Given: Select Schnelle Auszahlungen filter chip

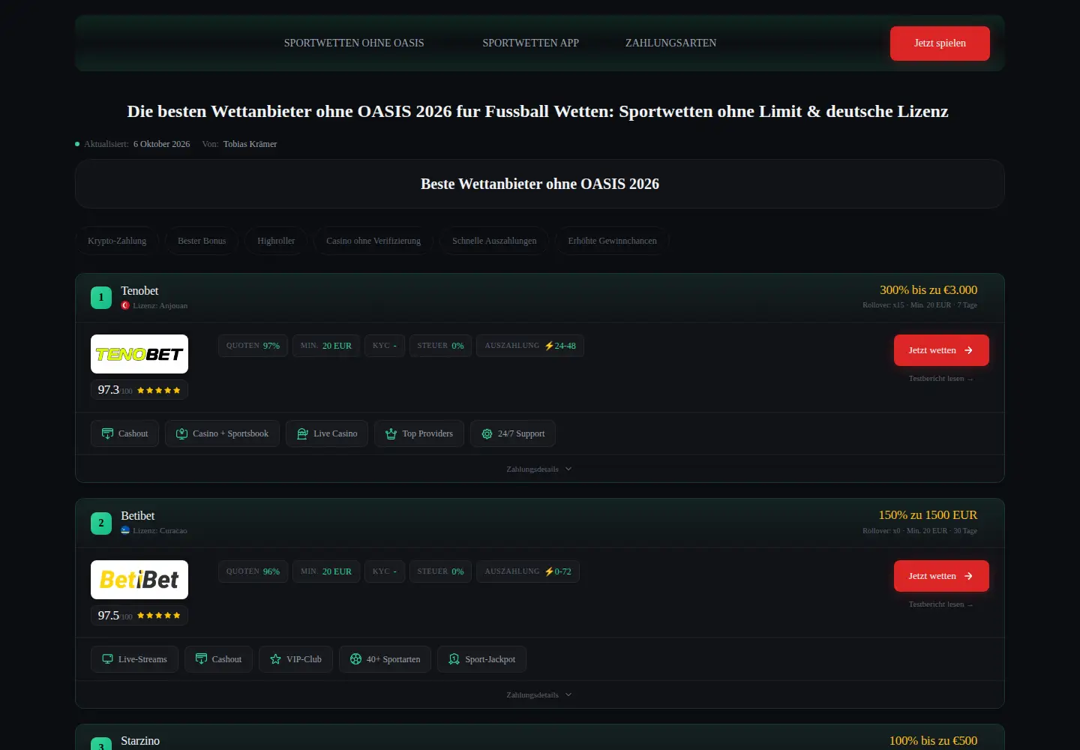Looking at the screenshot, I should pyautogui.click(x=494, y=241).
